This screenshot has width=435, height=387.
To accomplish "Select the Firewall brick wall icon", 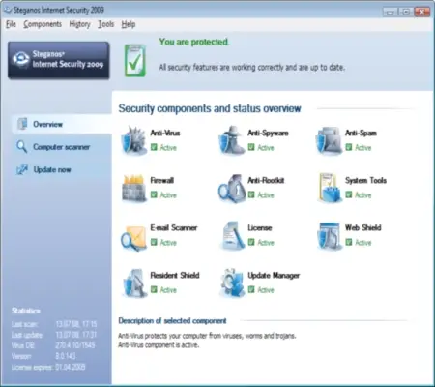I will (133, 188).
